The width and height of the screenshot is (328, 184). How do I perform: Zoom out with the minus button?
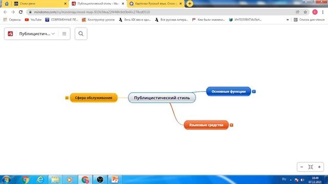tap(302, 167)
